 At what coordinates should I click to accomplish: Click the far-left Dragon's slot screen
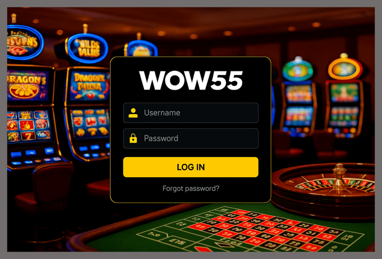[27, 85]
